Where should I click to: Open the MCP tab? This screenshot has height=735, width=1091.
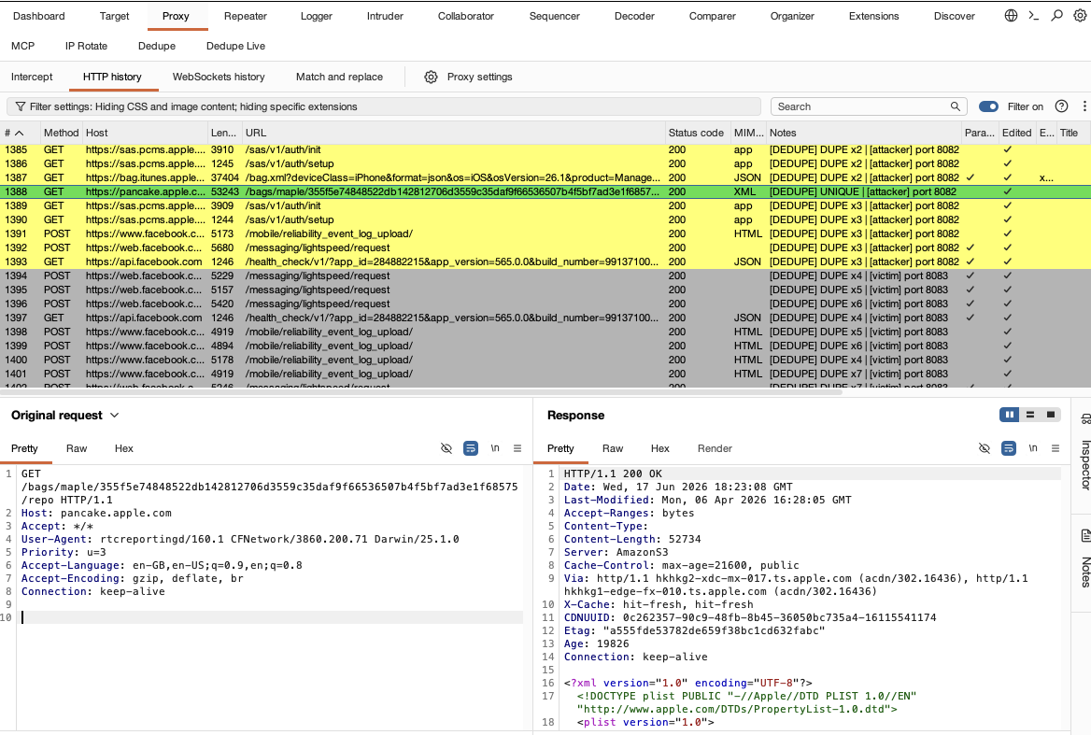point(23,46)
